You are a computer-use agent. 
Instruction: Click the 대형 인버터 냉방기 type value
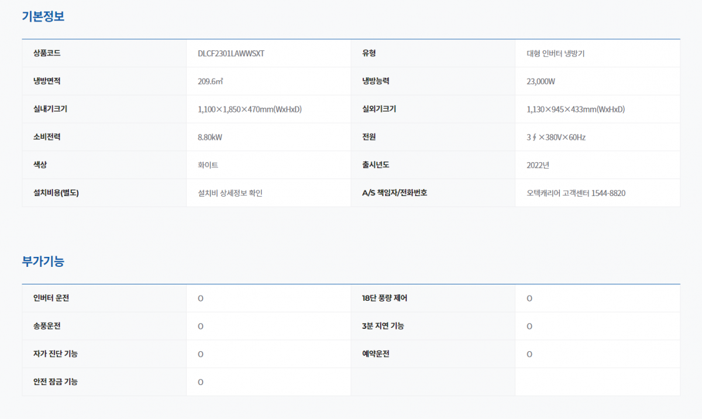[556, 53]
